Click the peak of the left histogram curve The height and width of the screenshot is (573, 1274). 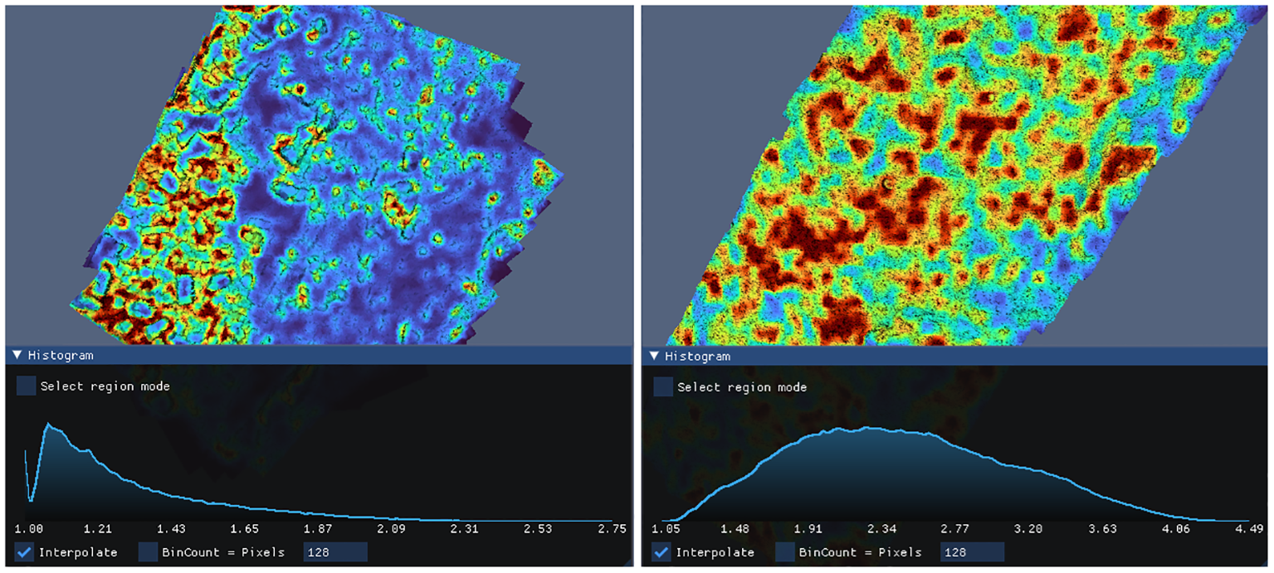(x=48, y=425)
